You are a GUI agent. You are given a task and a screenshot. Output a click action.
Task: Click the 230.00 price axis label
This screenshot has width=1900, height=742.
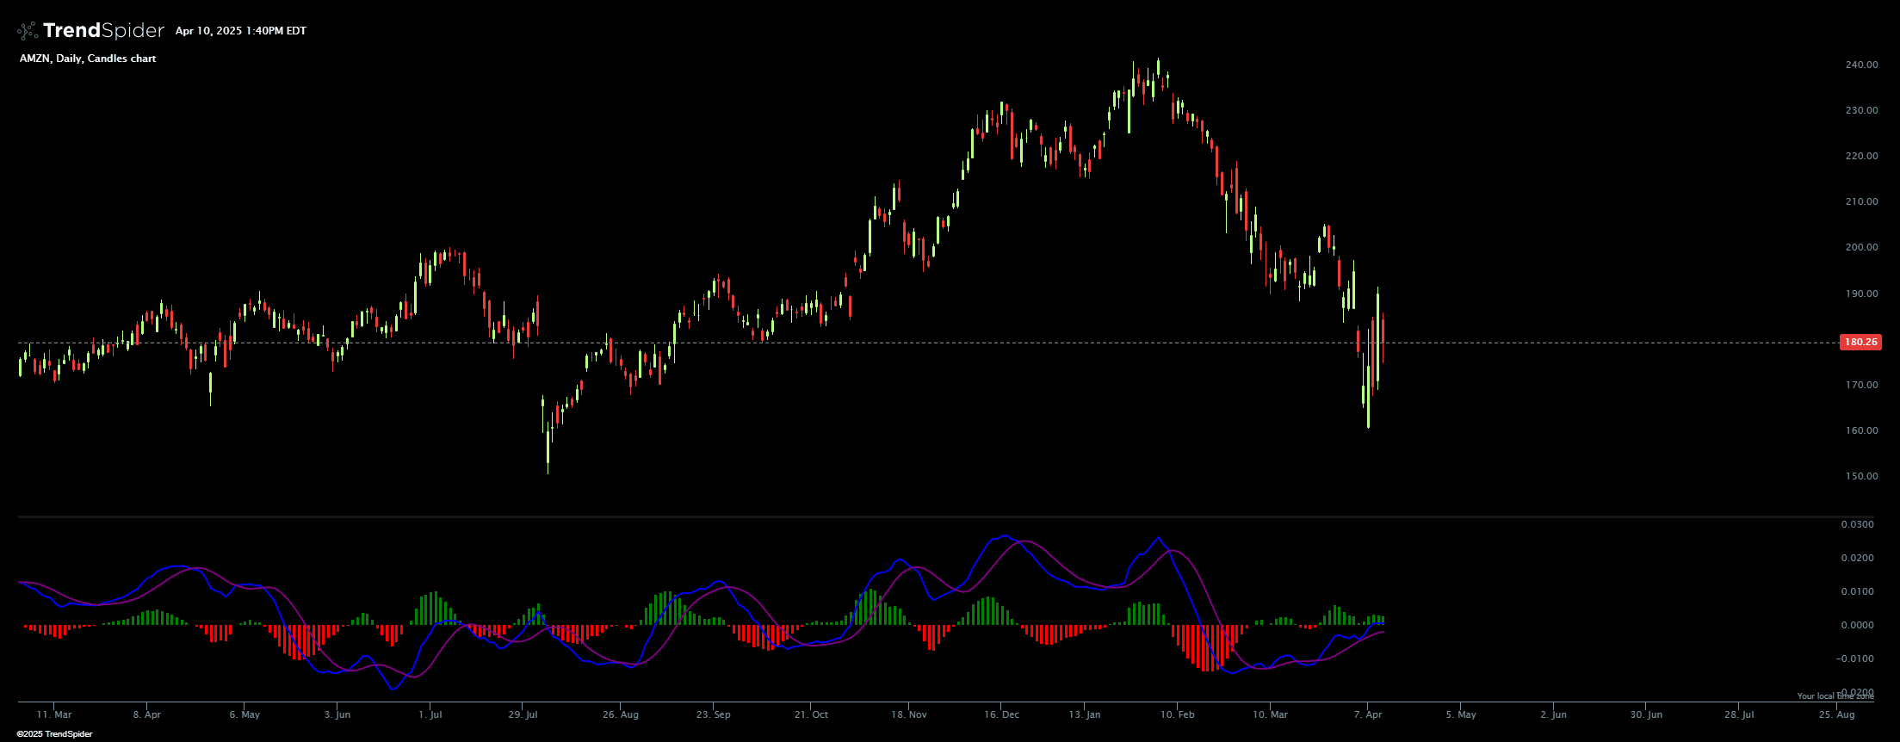1862,110
